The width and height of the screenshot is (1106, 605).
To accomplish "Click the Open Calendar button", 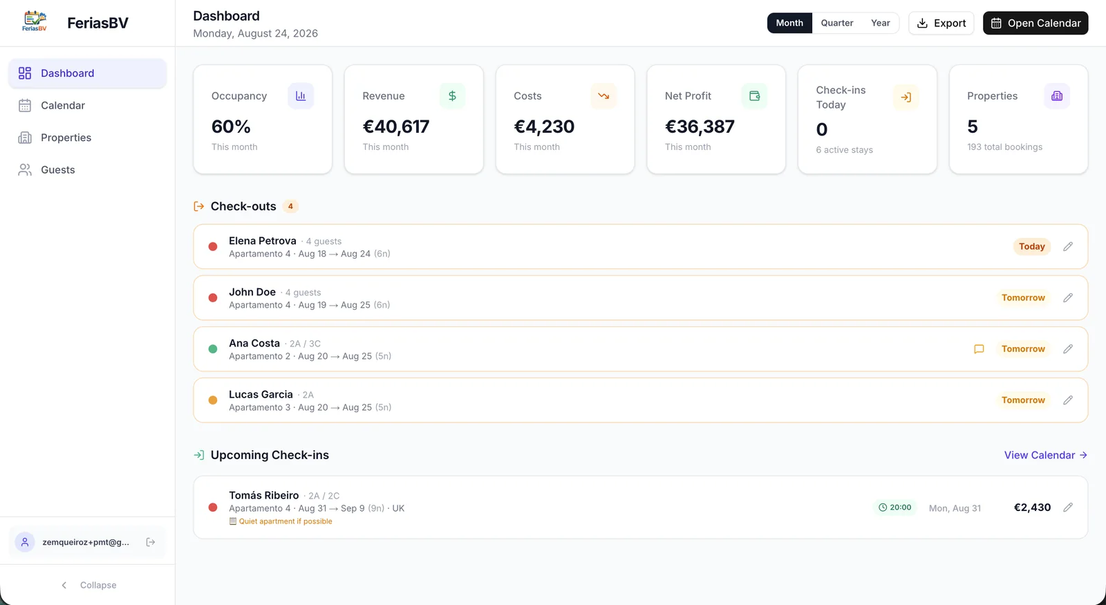I will (1035, 23).
